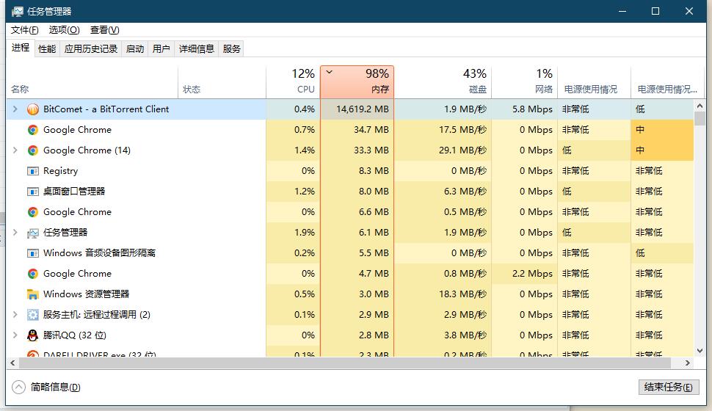Expand the 腾讯QQ (32 位) group
The height and width of the screenshot is (411, 712).
pos(15,335)
